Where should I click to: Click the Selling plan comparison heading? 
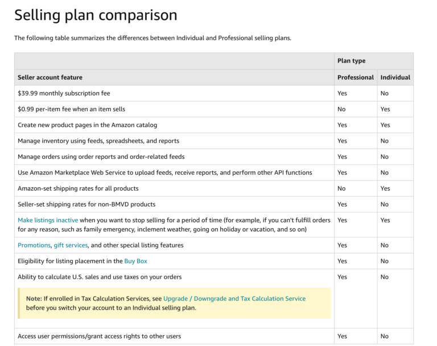96,15
